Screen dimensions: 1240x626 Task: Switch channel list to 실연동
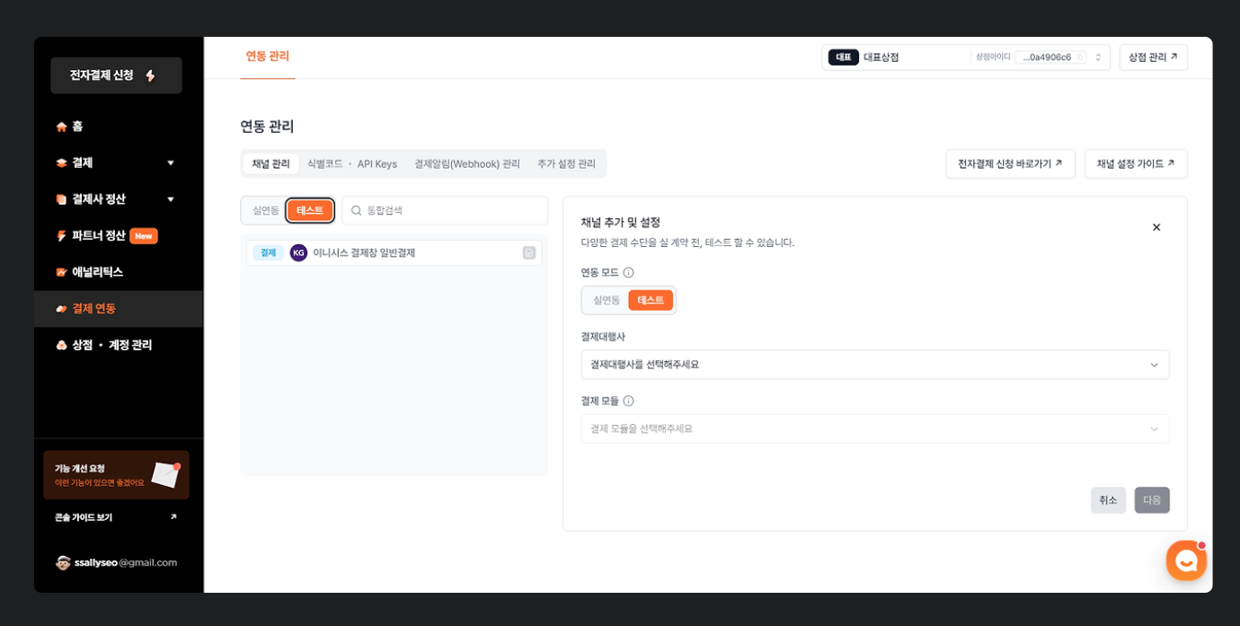point(265,210)
